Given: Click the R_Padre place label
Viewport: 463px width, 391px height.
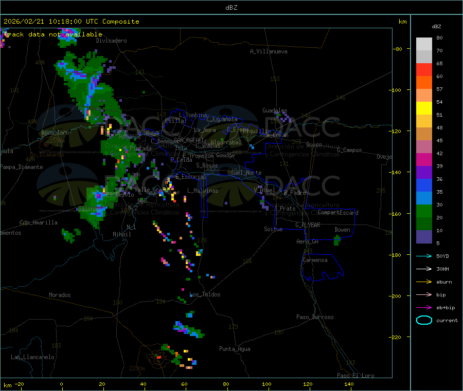Looking at the screenshot, I should [x=295, y=193].
